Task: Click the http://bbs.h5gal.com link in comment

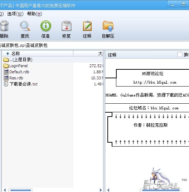Action: pos(155,82)
